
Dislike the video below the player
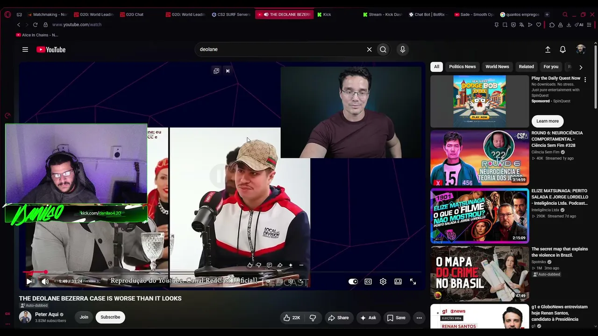tap(313, 318)
